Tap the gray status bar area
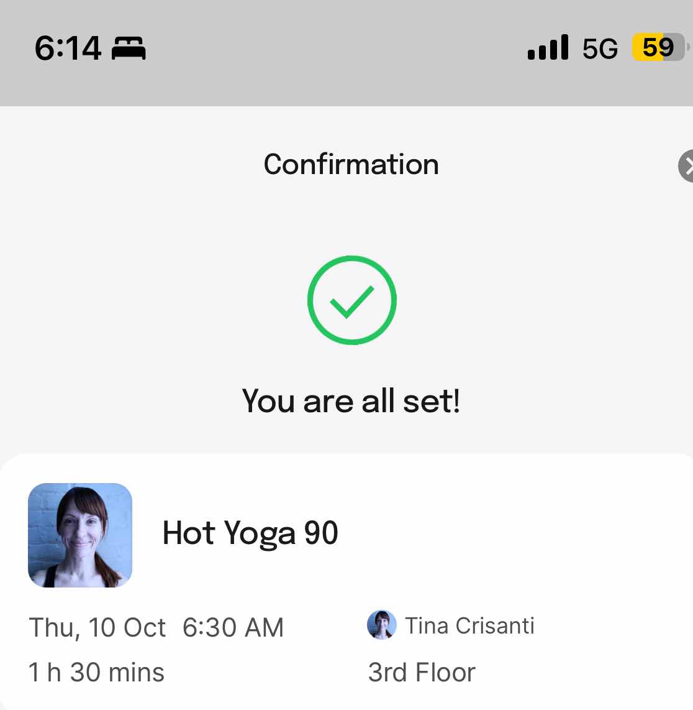The height and width of the screenshot is (710, 693). [x=346, y=53]
